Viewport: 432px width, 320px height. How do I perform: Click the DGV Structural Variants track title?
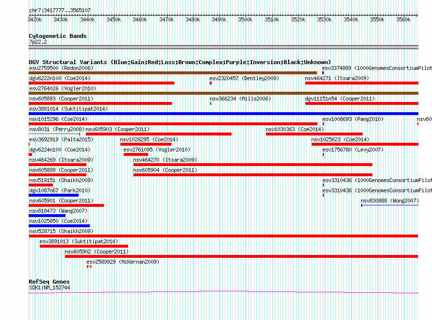[x=180, y=62]
